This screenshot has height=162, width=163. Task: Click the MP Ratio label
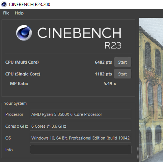(x=19, y=83)
